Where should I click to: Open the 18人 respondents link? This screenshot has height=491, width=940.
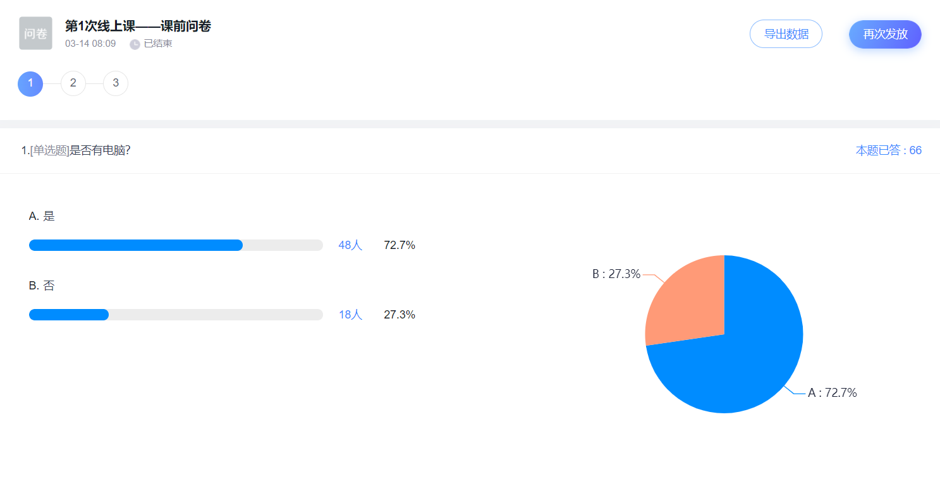click(x=350, y=315)
